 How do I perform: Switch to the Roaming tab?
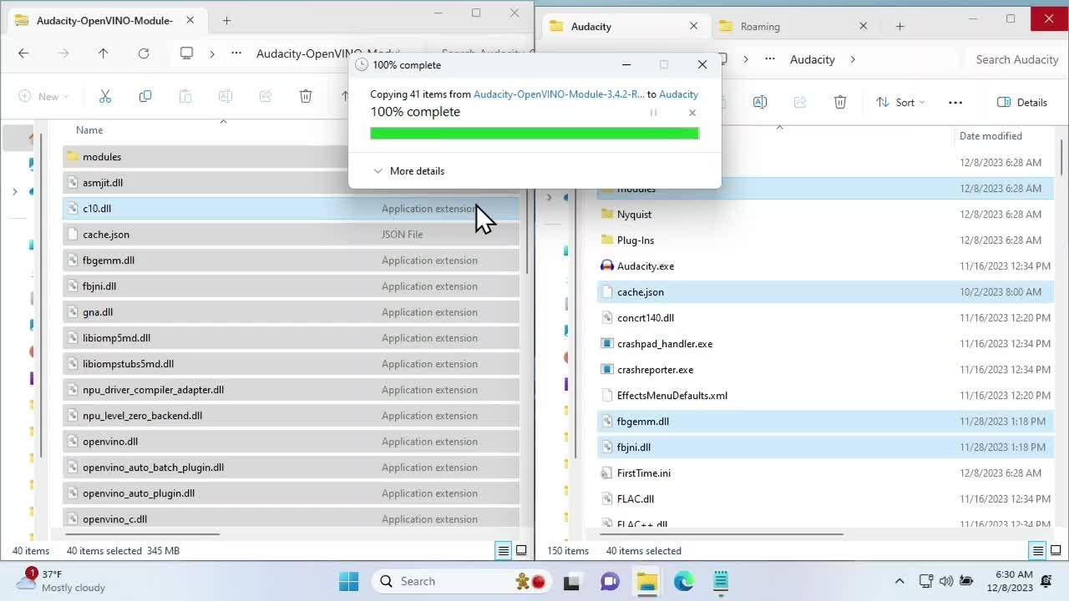click(x=761, y=26)
